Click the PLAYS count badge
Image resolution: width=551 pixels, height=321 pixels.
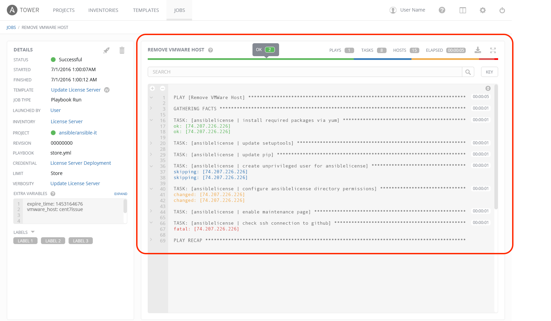tap(349, 50)
